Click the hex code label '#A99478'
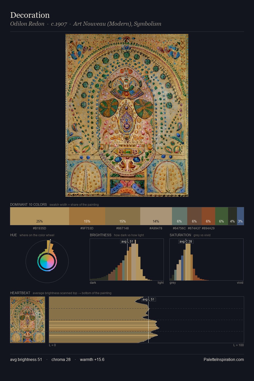 point(156,228)
